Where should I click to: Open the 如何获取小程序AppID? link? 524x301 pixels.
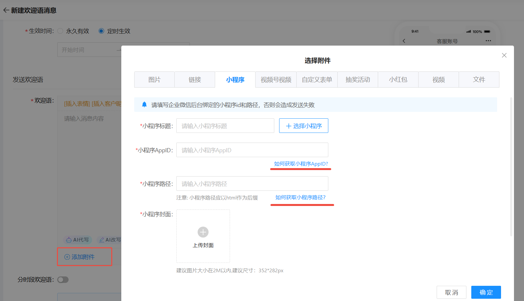click(301, 164)
